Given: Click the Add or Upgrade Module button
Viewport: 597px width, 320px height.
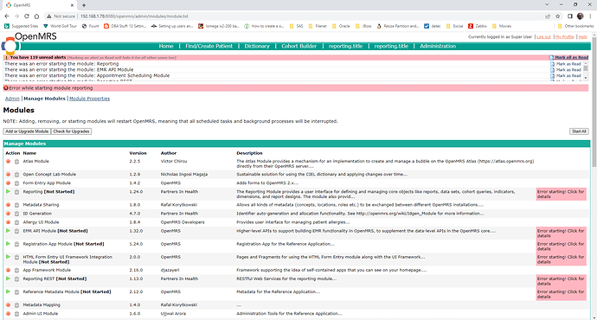Looking at the screenshot, I should (x=27, y=131).
